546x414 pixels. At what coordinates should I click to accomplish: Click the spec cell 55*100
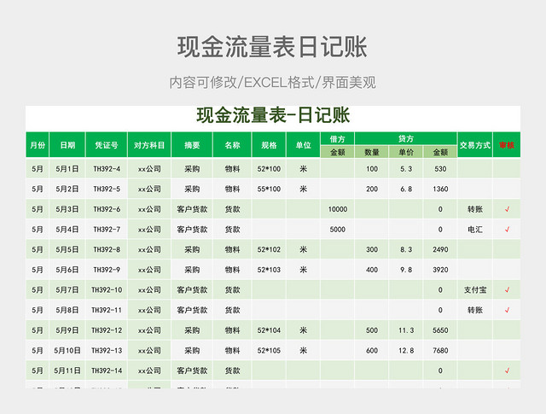pyautogui.click(x=269, y=190)
